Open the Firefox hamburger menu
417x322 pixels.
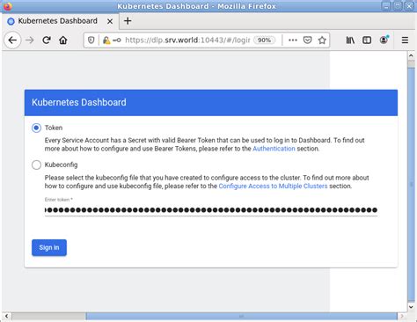click(x=405, y=40)
